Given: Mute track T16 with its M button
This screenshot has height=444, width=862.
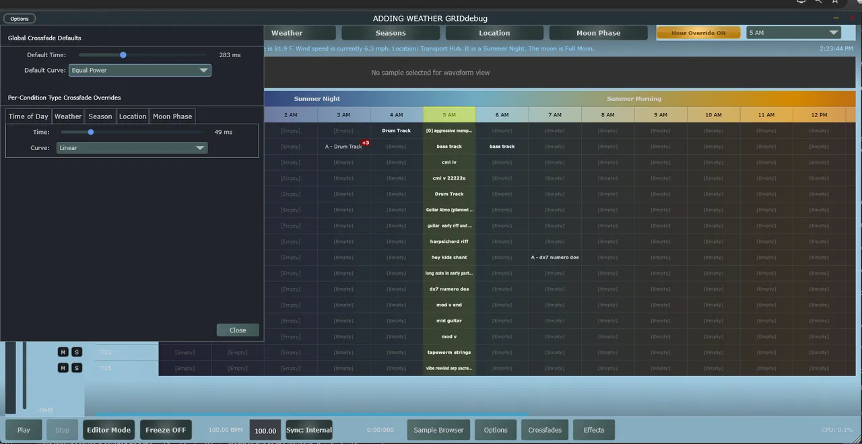Looking at the screenshot, I should pyautogui.click(x=63, y=368).
